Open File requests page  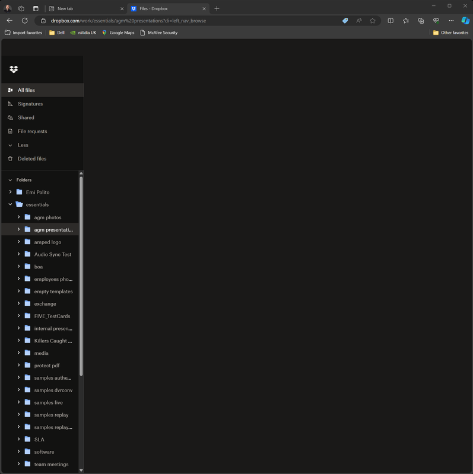tap(42, 131)
